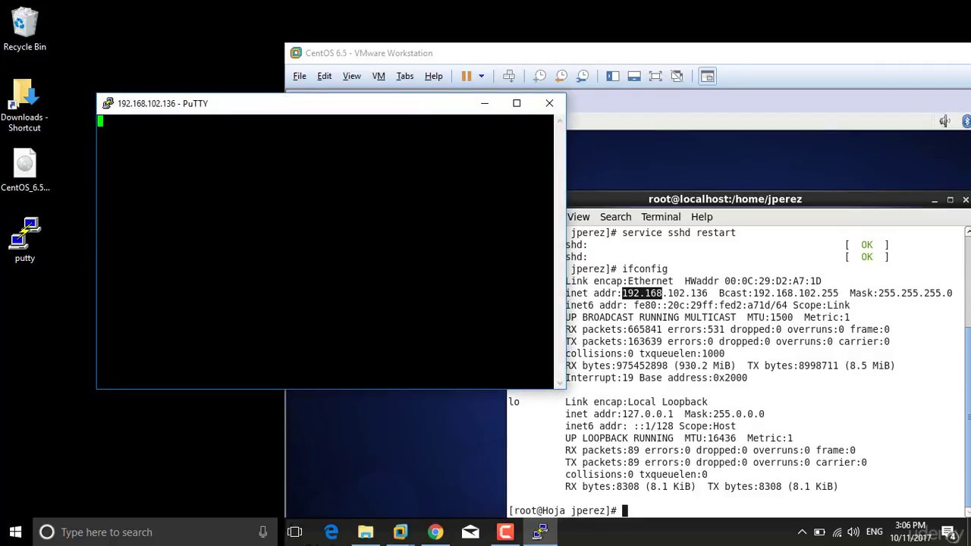Open the Tabs menu in VMware
Image resolution: width=971 pixels, height=546 pixels.
coord(405,76)
